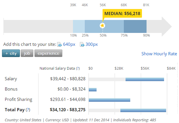The image size is (179, 123).
Task: Click the 56K label above the chart
Action: pos(103,5)
